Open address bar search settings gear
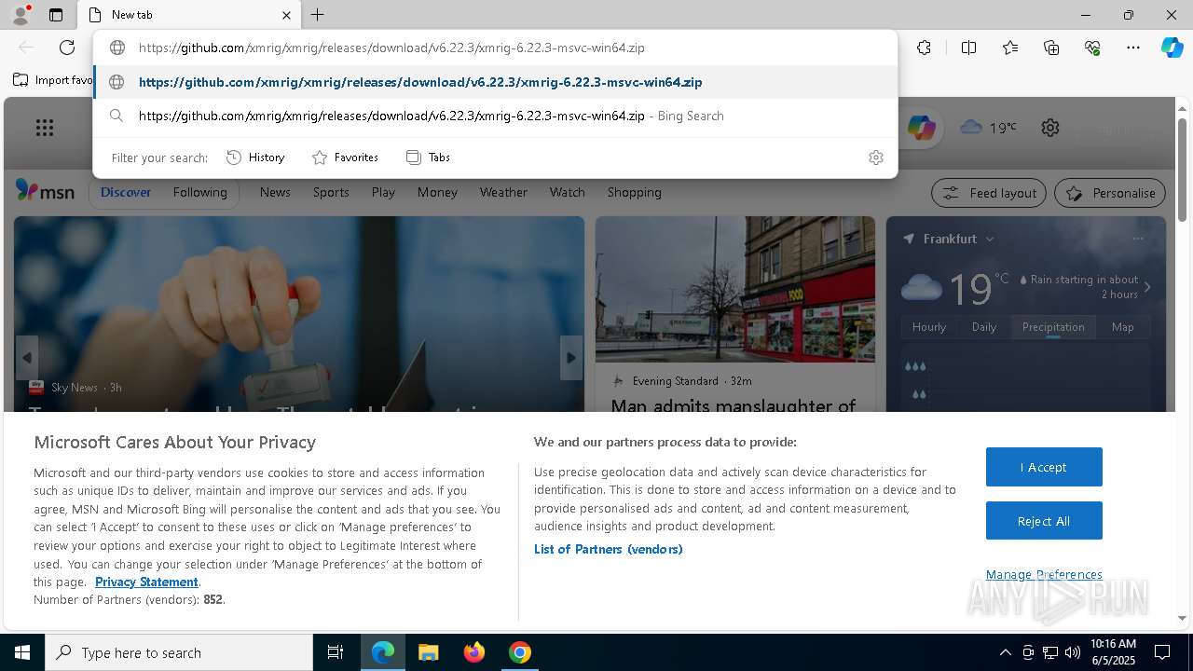The height and width of the screenshot is (671, 1193). (875, 157)
